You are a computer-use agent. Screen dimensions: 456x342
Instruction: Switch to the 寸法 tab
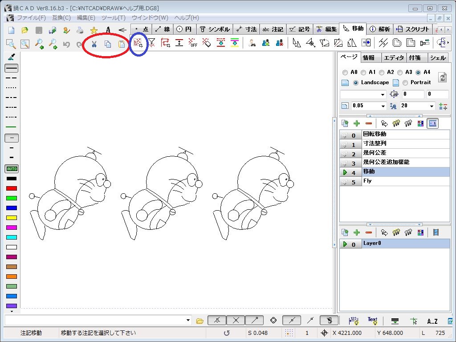(246, 29)
